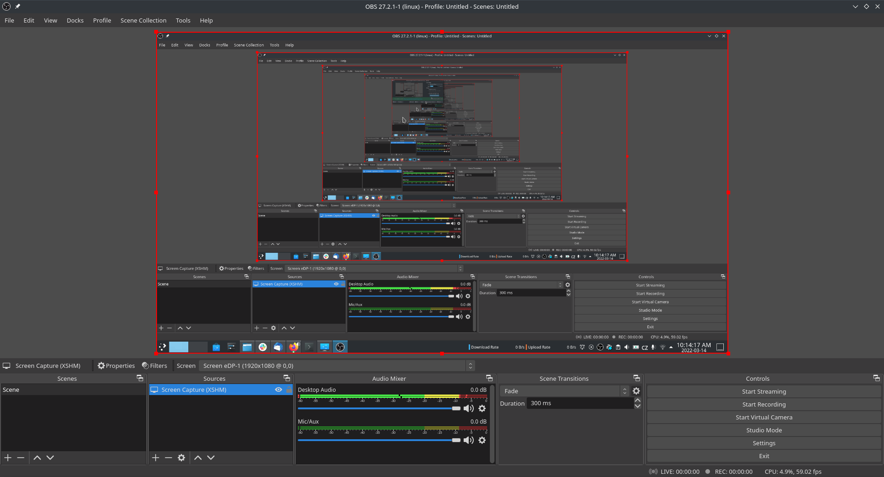Screen dimensions: 884x477
Task: Click the Desktop Audio volume slider in the main mixer
Action: [379, 408]
